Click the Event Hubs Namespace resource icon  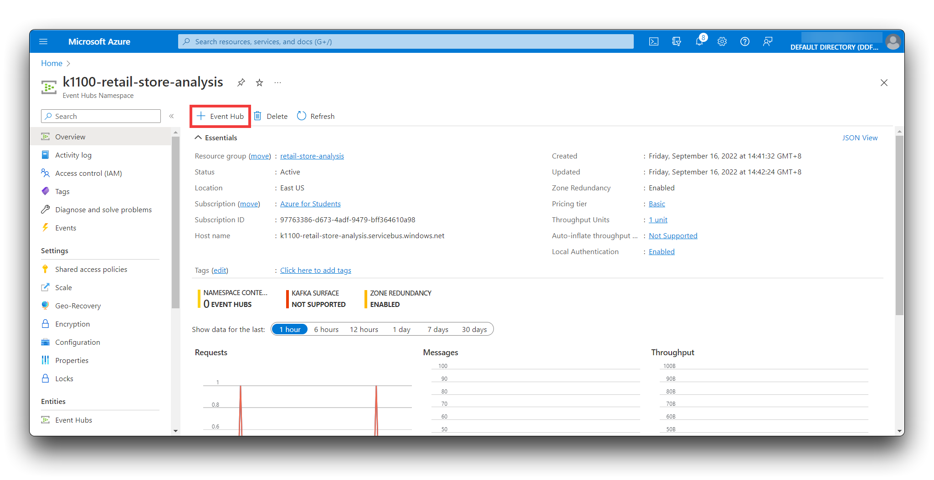click(49, 87)
